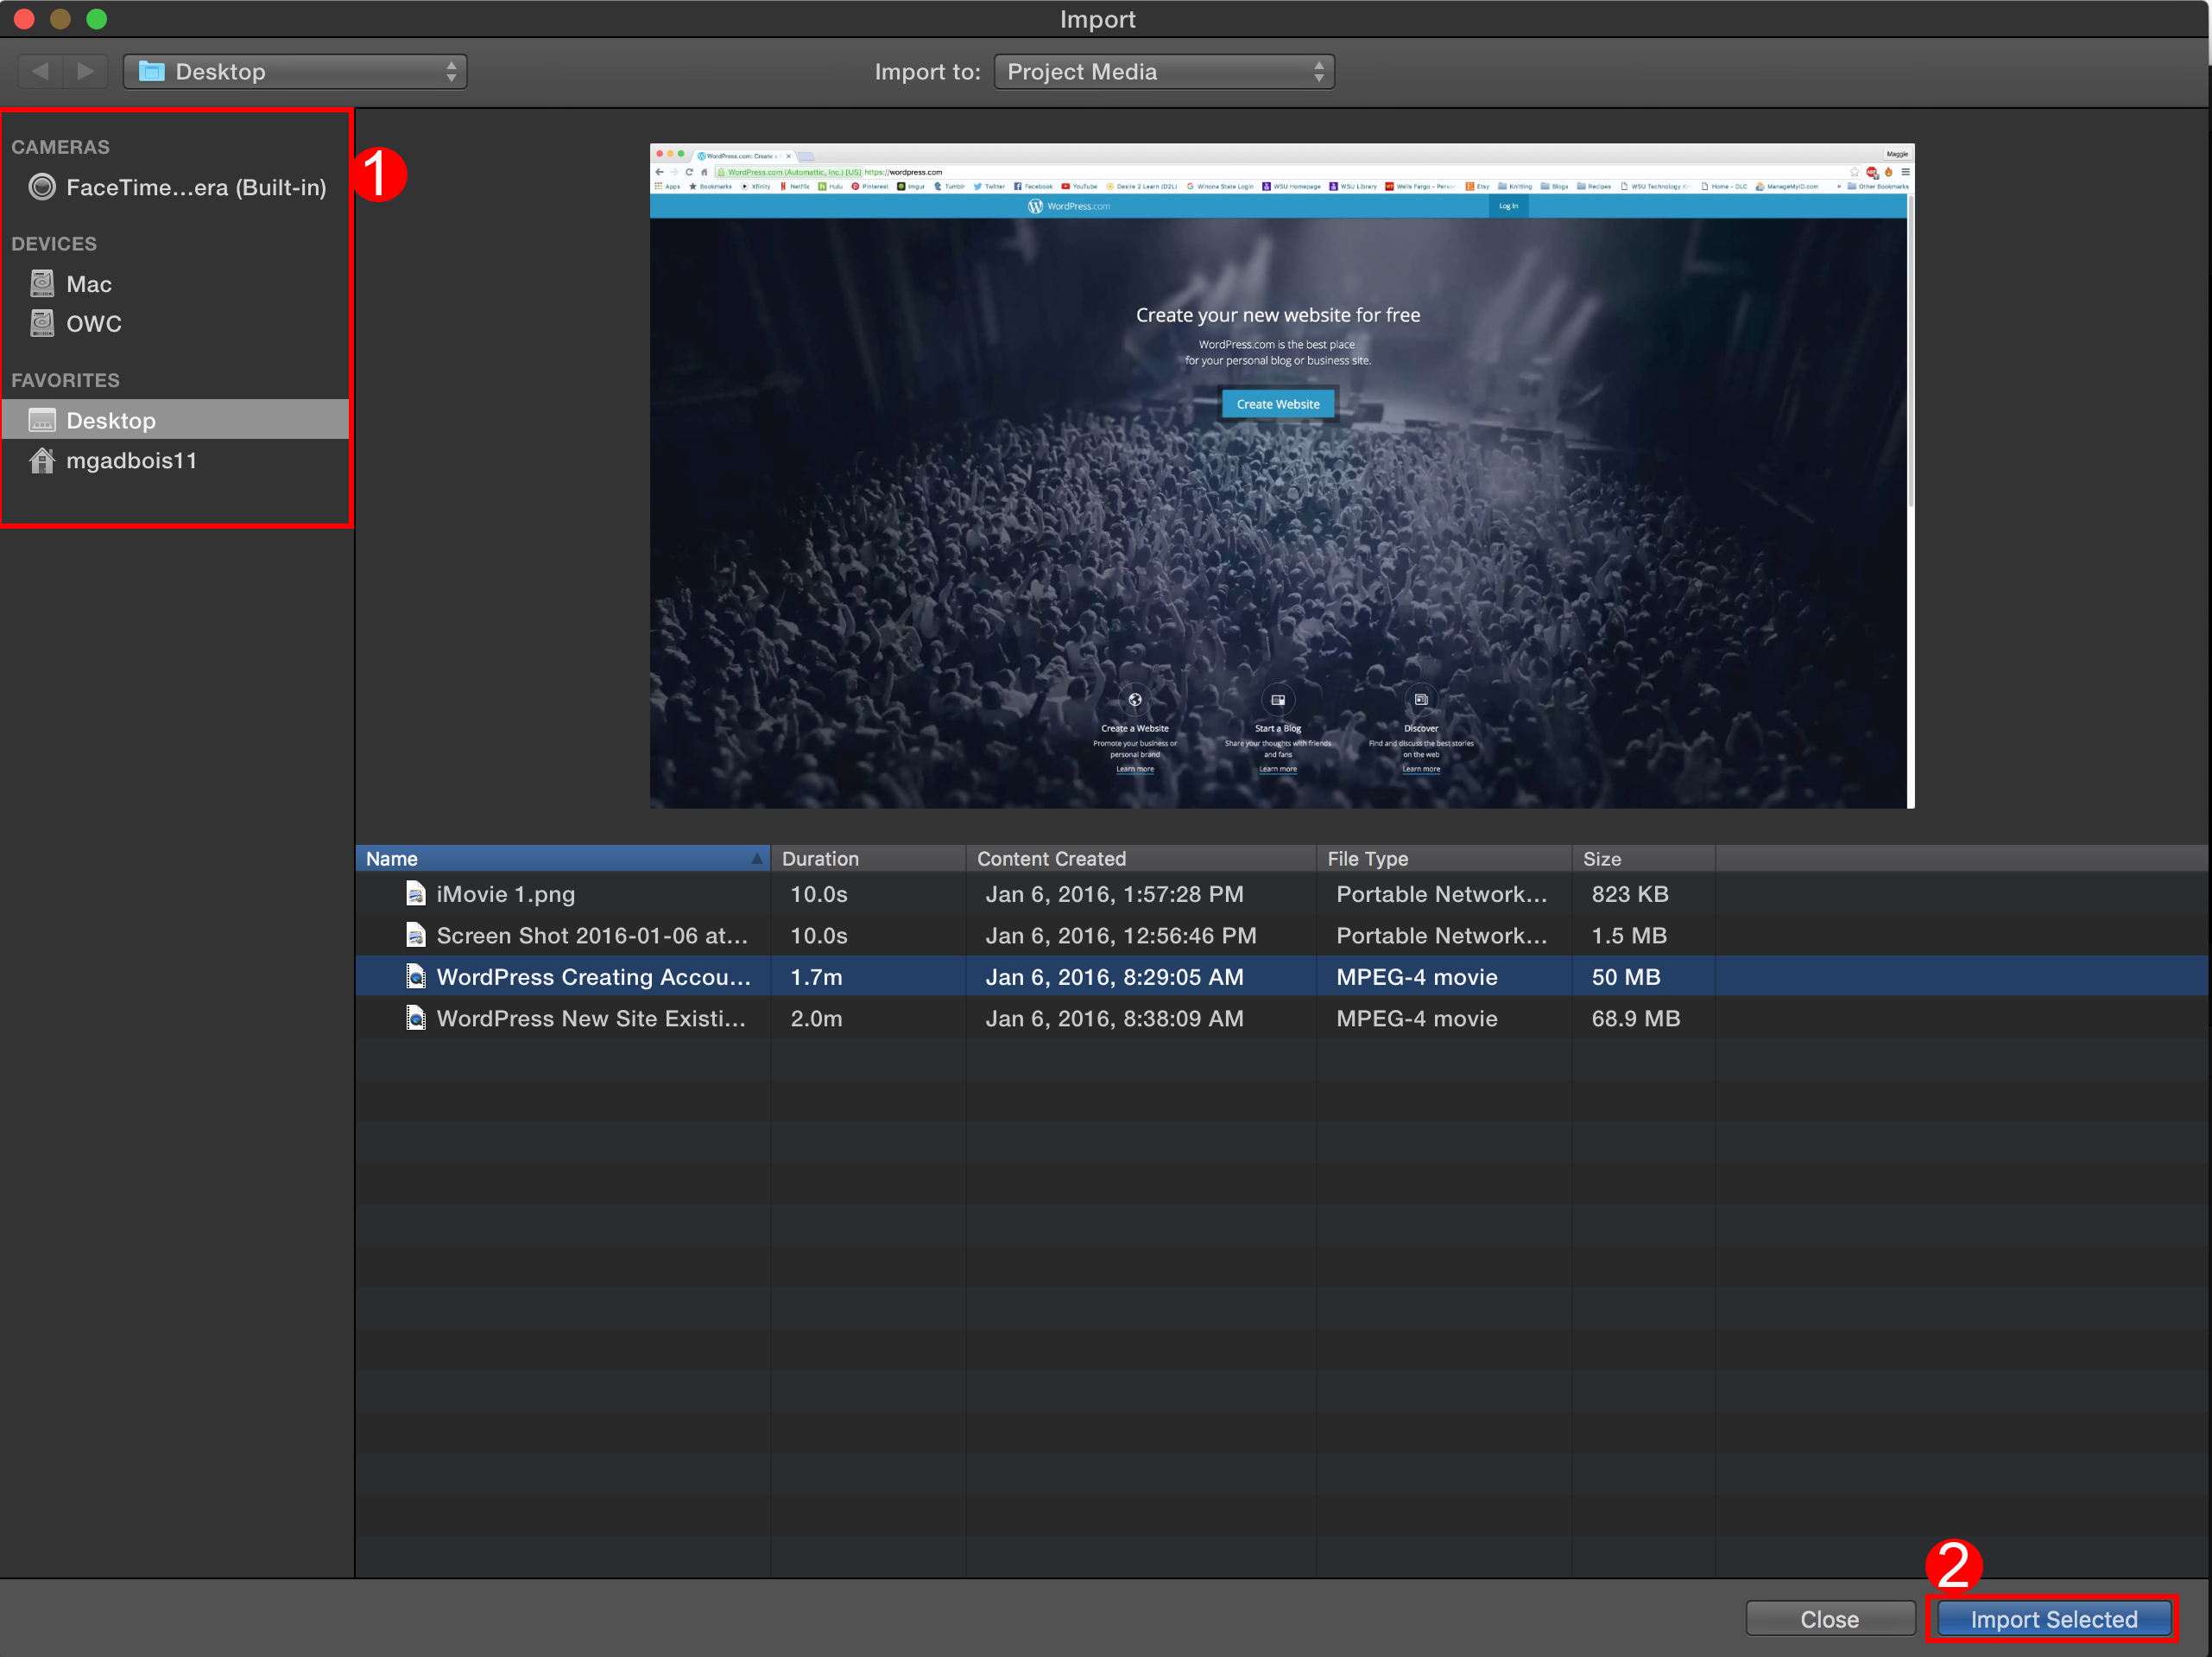Click the Screen Shot 2016-01-06 file icon
The height and width of the screenshot is (1657, 2212).
coord(416,936)
